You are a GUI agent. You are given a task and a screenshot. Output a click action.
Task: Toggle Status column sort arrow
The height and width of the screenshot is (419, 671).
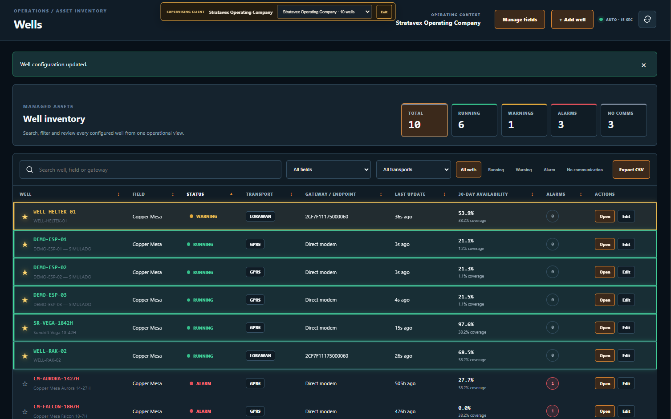(231, 194)
